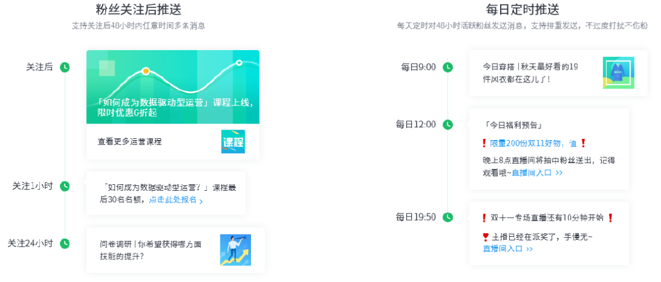The image size is (661, 282).
Task: Click the 课程 course icon
Action: tap(233, 142)
